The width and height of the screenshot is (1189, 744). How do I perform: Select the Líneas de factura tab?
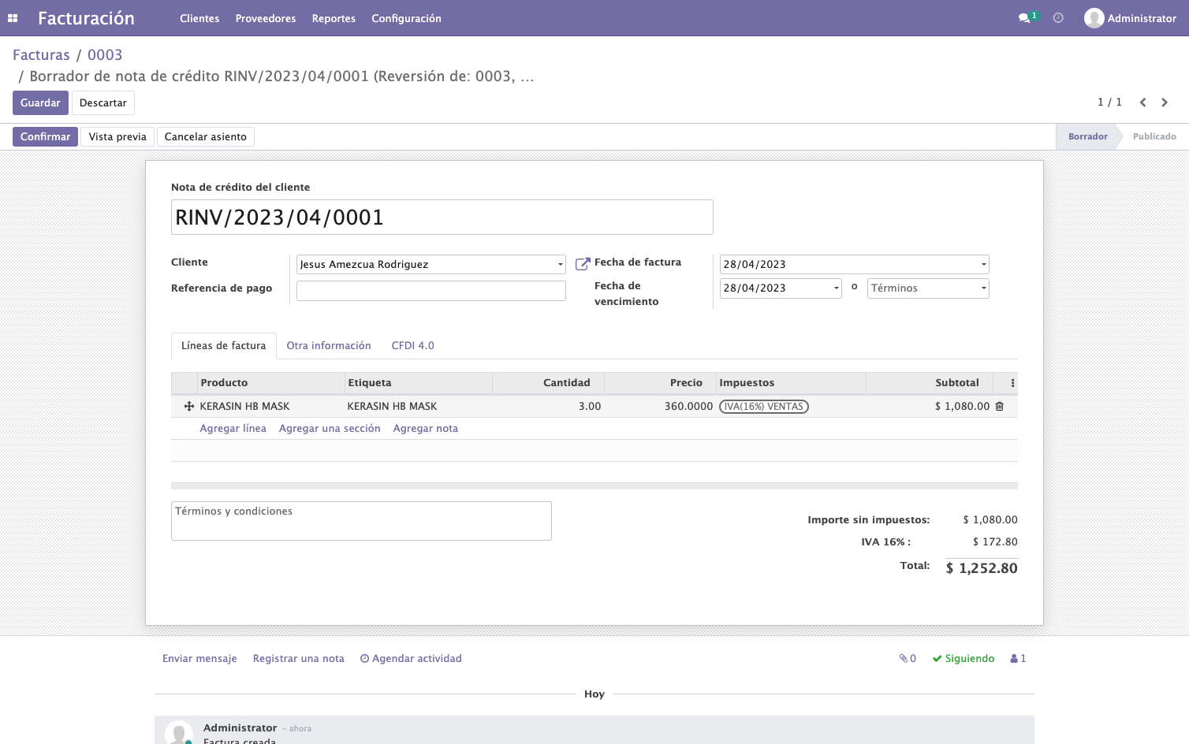tap(224, 346)
